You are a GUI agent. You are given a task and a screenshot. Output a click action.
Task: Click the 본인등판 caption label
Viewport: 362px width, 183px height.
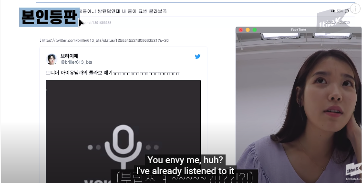pyautogui.click(x=49, y=17)
